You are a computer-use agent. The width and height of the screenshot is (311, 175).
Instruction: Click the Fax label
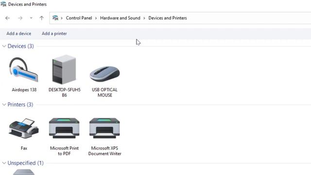24,148
